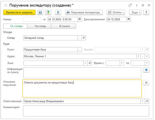This screenshot has width=155, height=120.
Task: Click into Информация по пункту text area
Action: (82, 73)
